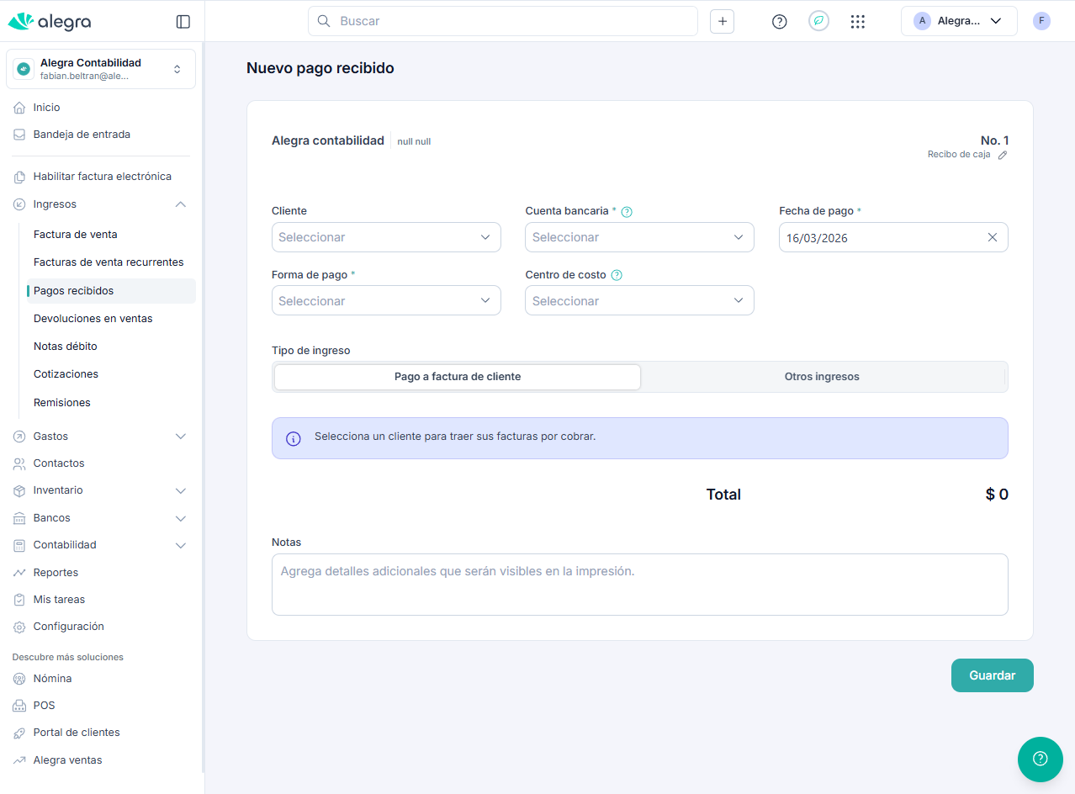Clear the Fecha de pago date with the X
This screenshot has height=794, width=1075.
992,237
